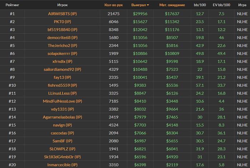Sort by bb/100 column header

coord(200,5)
